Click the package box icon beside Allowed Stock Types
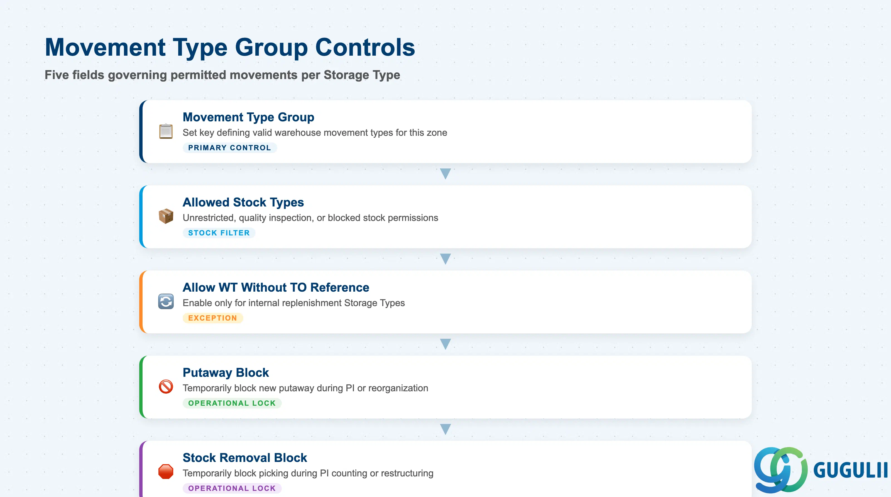Screen dimensions: 891x497 (x=166, y=216)
